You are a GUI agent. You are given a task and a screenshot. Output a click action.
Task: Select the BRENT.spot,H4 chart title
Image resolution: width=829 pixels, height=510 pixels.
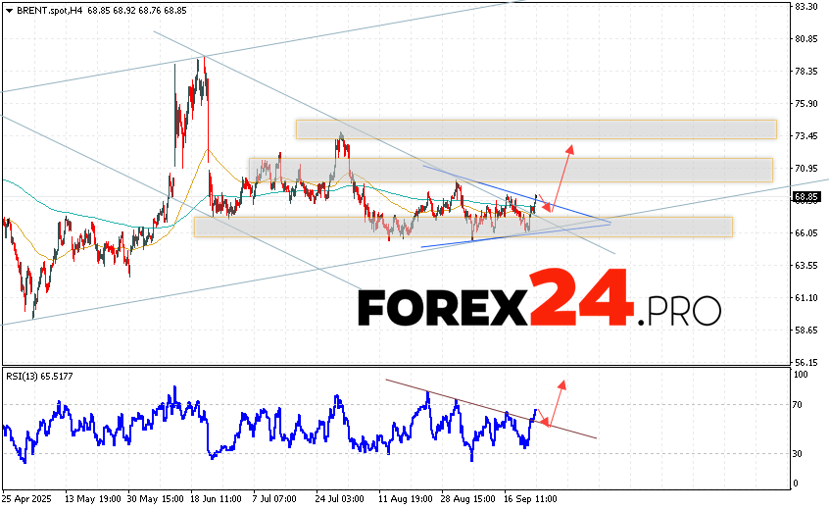tap(49, 9)
